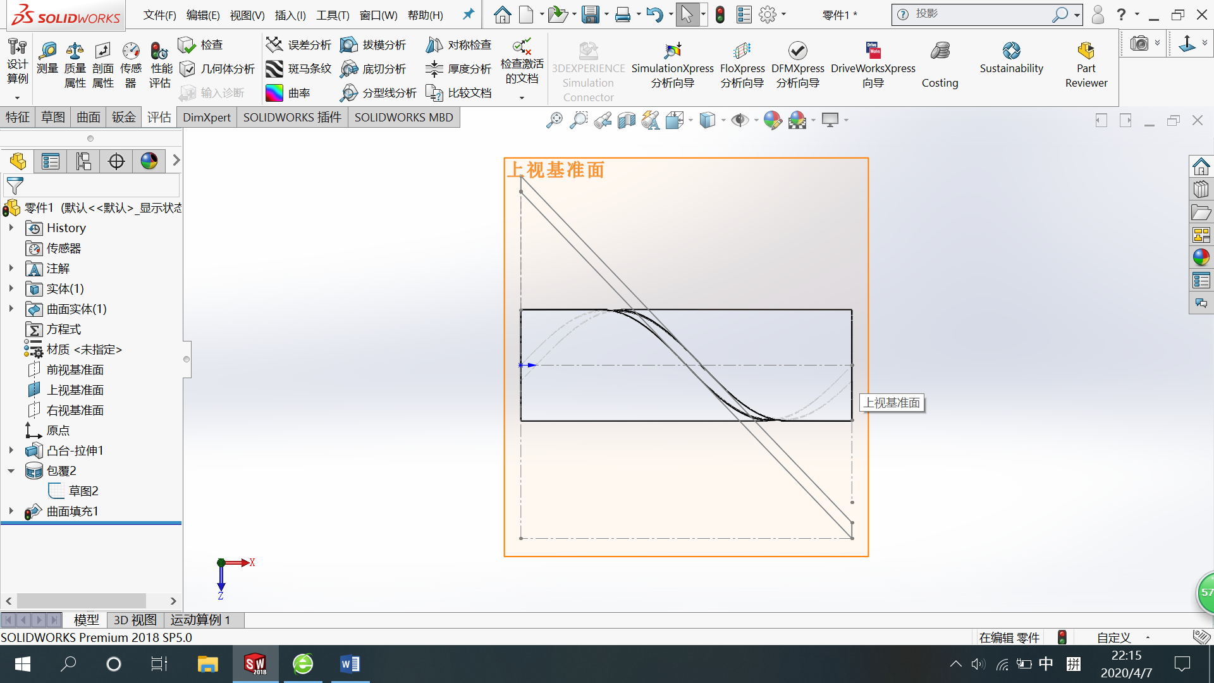Launch the Costing tool
1214x683 pixels.
click(940, 52)
